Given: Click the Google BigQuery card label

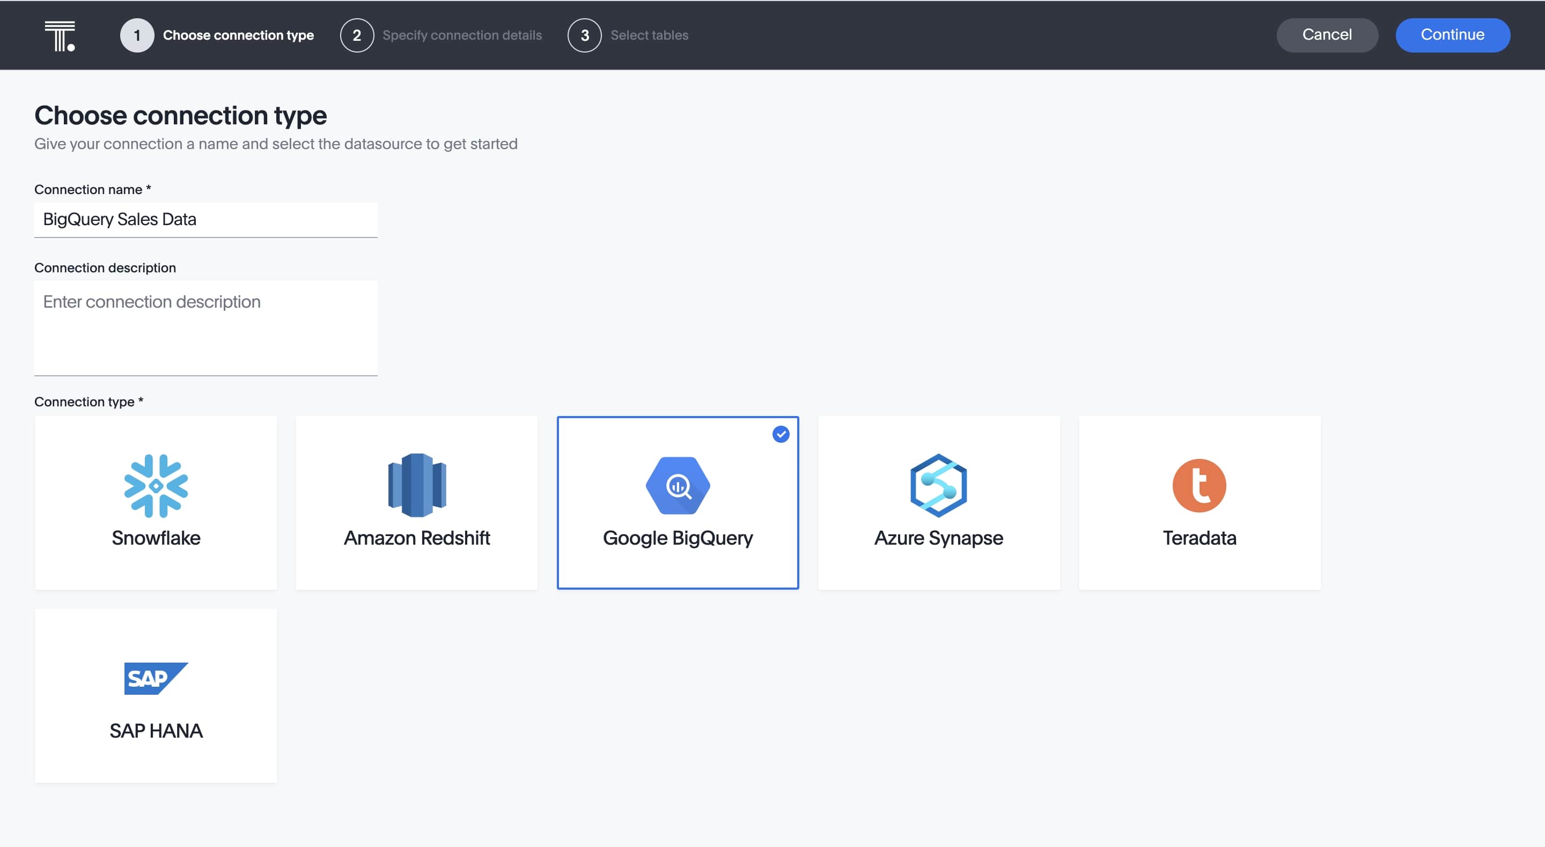Looking at the screenshot, I should 678,538.
